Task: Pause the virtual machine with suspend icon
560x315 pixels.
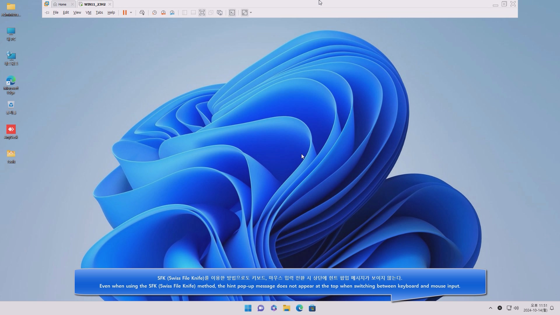Action: [x=125, y=13]
